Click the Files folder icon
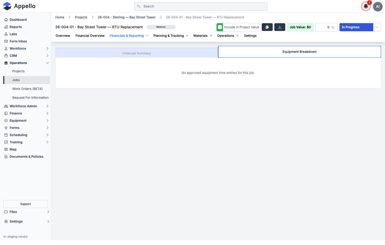Viewport: 385px width, 245px height. 6,212
